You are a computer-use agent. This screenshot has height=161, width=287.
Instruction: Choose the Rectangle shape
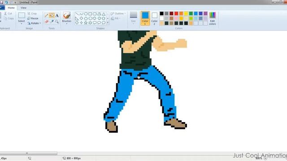point(90,14)
